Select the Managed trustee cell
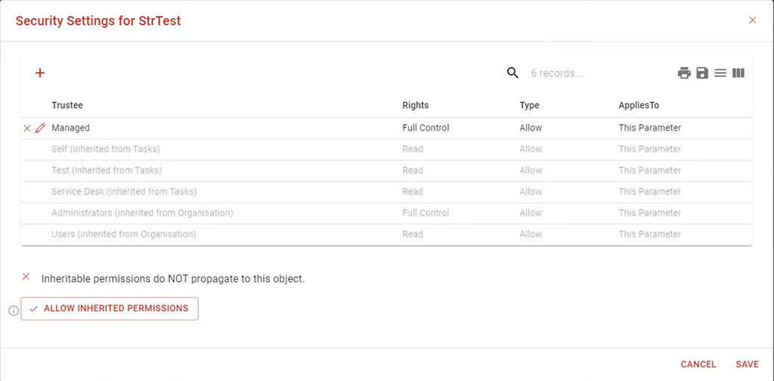Viewport: 774px width, 381px height. coord(70,128)
